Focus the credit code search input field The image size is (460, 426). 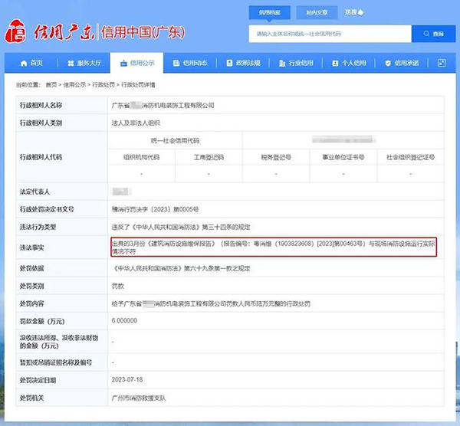pos(330,34)
